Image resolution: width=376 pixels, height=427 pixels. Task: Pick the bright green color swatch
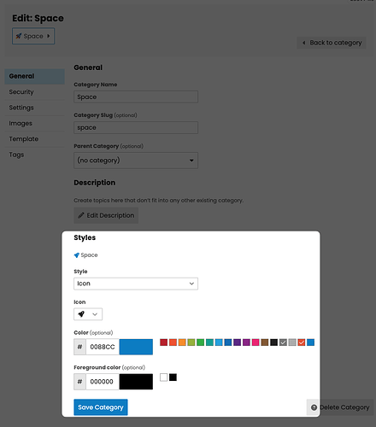pyautogui.click(x=201, y=342)
